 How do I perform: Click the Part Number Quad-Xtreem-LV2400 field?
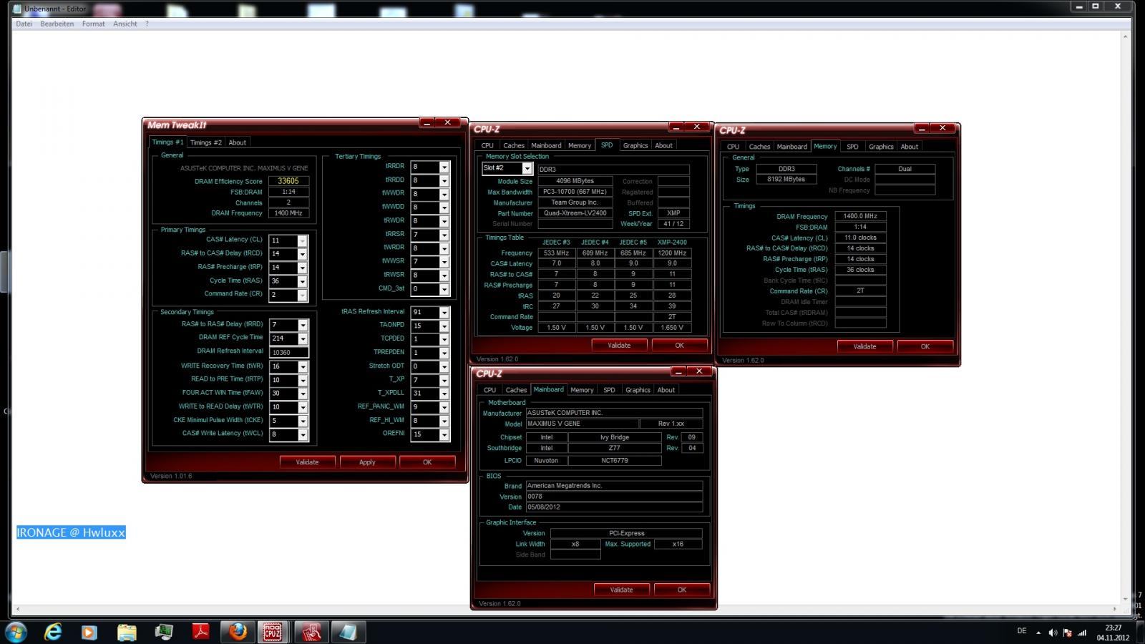click(x=575, y=213)
